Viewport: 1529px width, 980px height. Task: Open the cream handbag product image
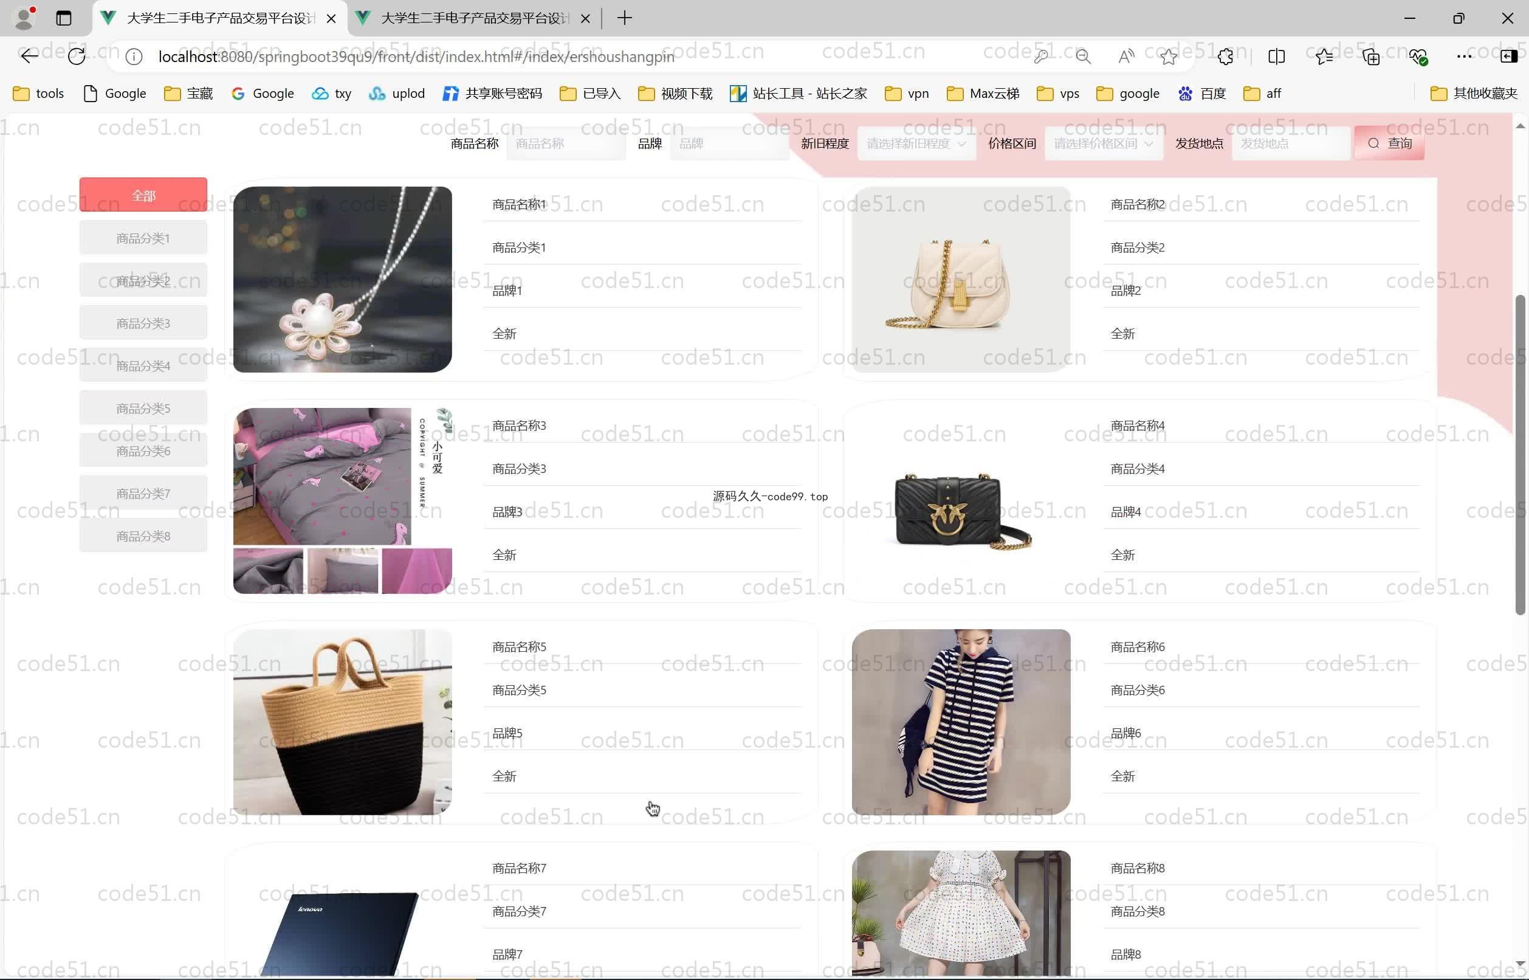coord(961,280)
